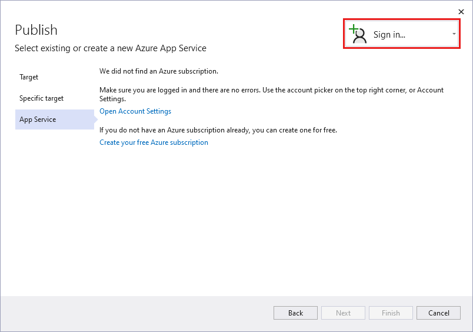Click the "Make sure you are logged in" text

tap(271, 90)
